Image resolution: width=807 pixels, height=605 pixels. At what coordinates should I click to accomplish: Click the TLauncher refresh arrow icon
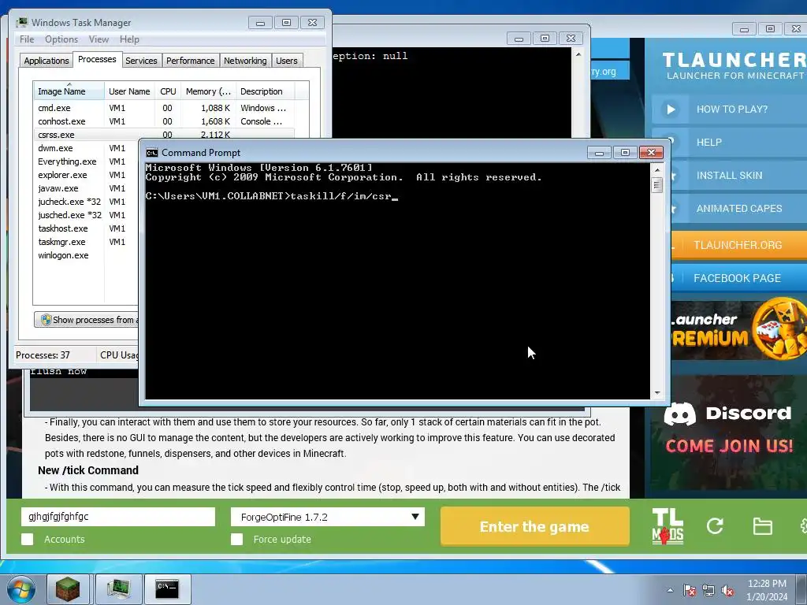tap(715, 525)
